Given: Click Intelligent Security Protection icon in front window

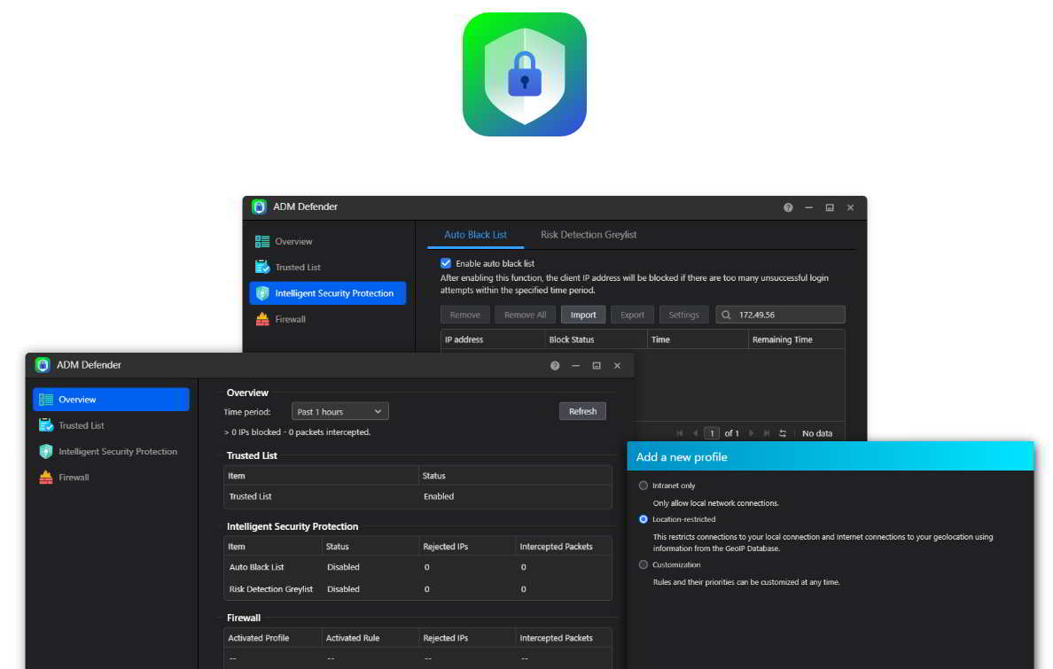Looking at the screenshot, I should [46, 451].
